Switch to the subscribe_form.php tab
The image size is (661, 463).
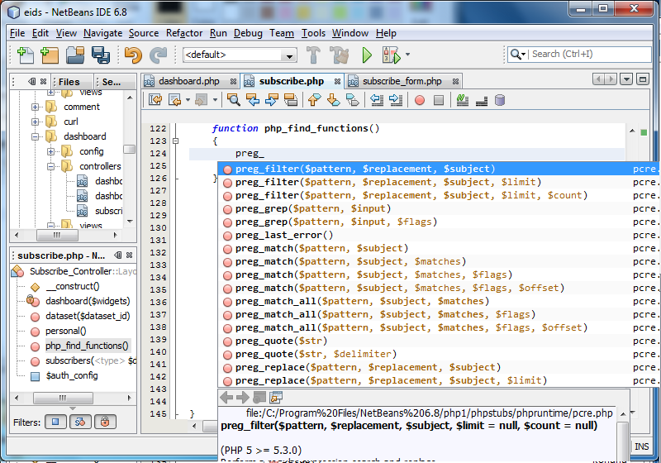[402, 81]
